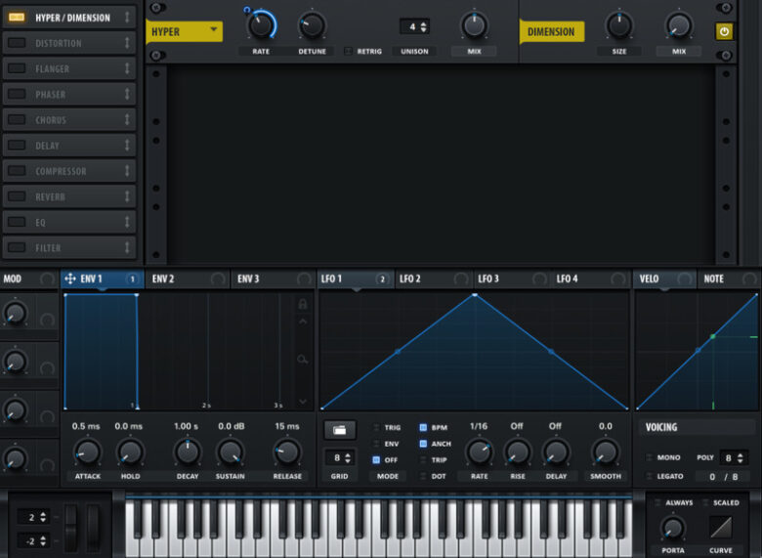Click envelope zoom magnifier icon
762x558 pixels.
(x=302, y=360)
